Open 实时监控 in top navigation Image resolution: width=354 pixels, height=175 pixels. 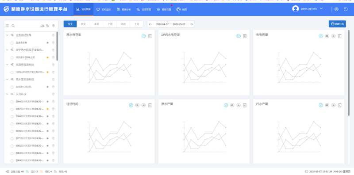(104, 9)
